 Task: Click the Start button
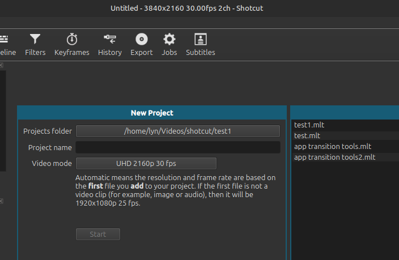tap(98, 235)
